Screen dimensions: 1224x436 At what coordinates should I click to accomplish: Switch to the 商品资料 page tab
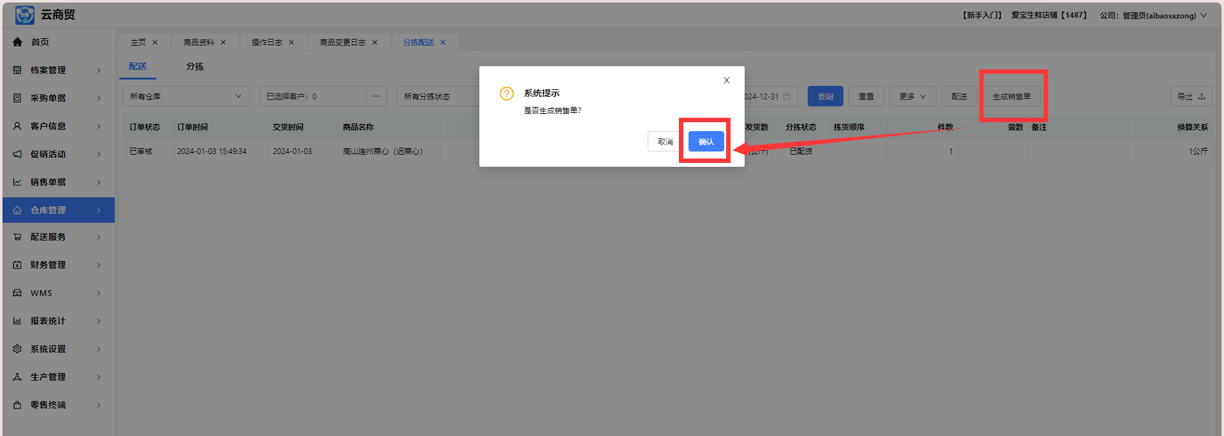(199, 43)
